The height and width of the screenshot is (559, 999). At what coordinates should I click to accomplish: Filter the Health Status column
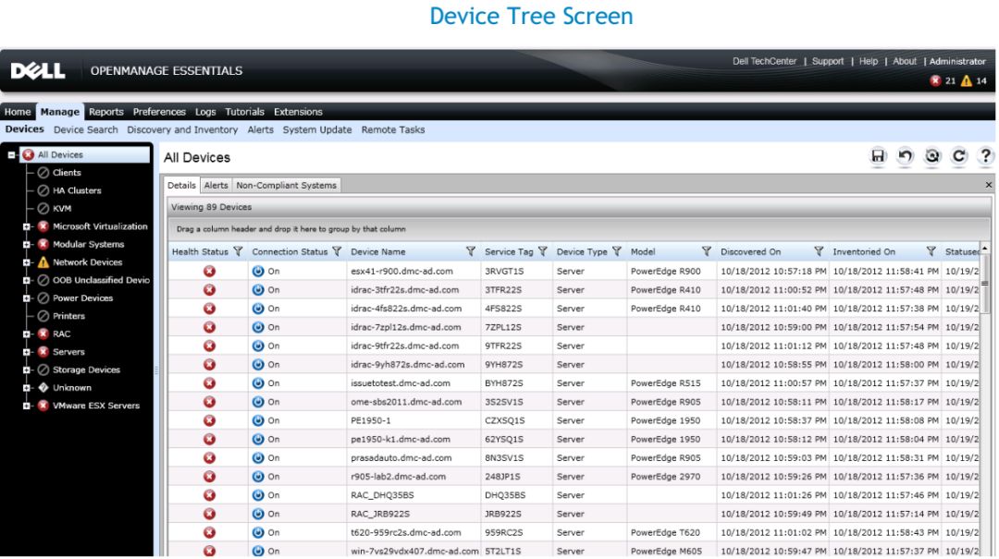pyautogui.click(x=239, y=251)
